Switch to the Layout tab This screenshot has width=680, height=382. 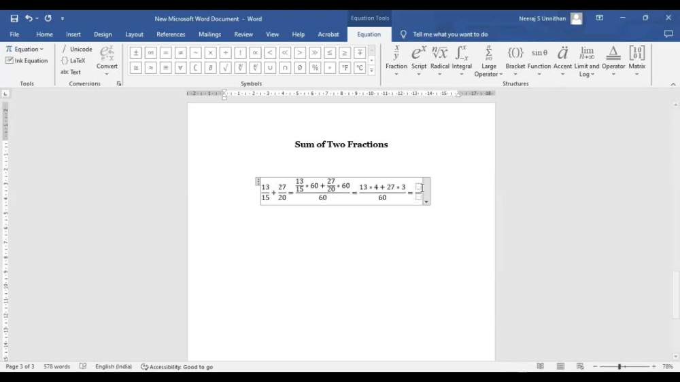(x=134, y=34)
